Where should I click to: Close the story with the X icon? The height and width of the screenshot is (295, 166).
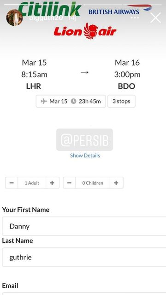156,18
